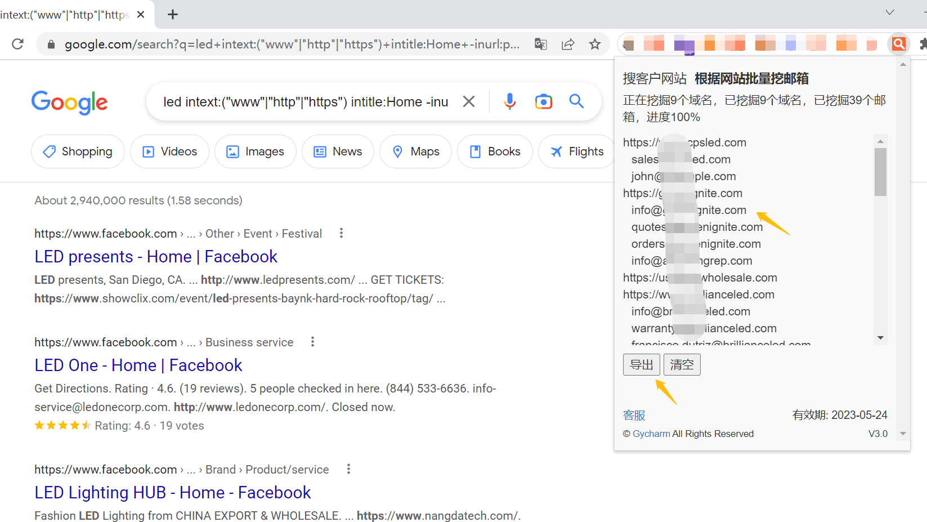
Task: Click email list scroll down arrow
Action: point(880,338)
